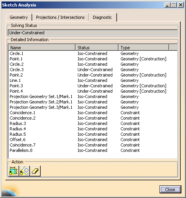This screenshot has height=198, width=186.
Task: Click the Close button
Action: point(170,189)
